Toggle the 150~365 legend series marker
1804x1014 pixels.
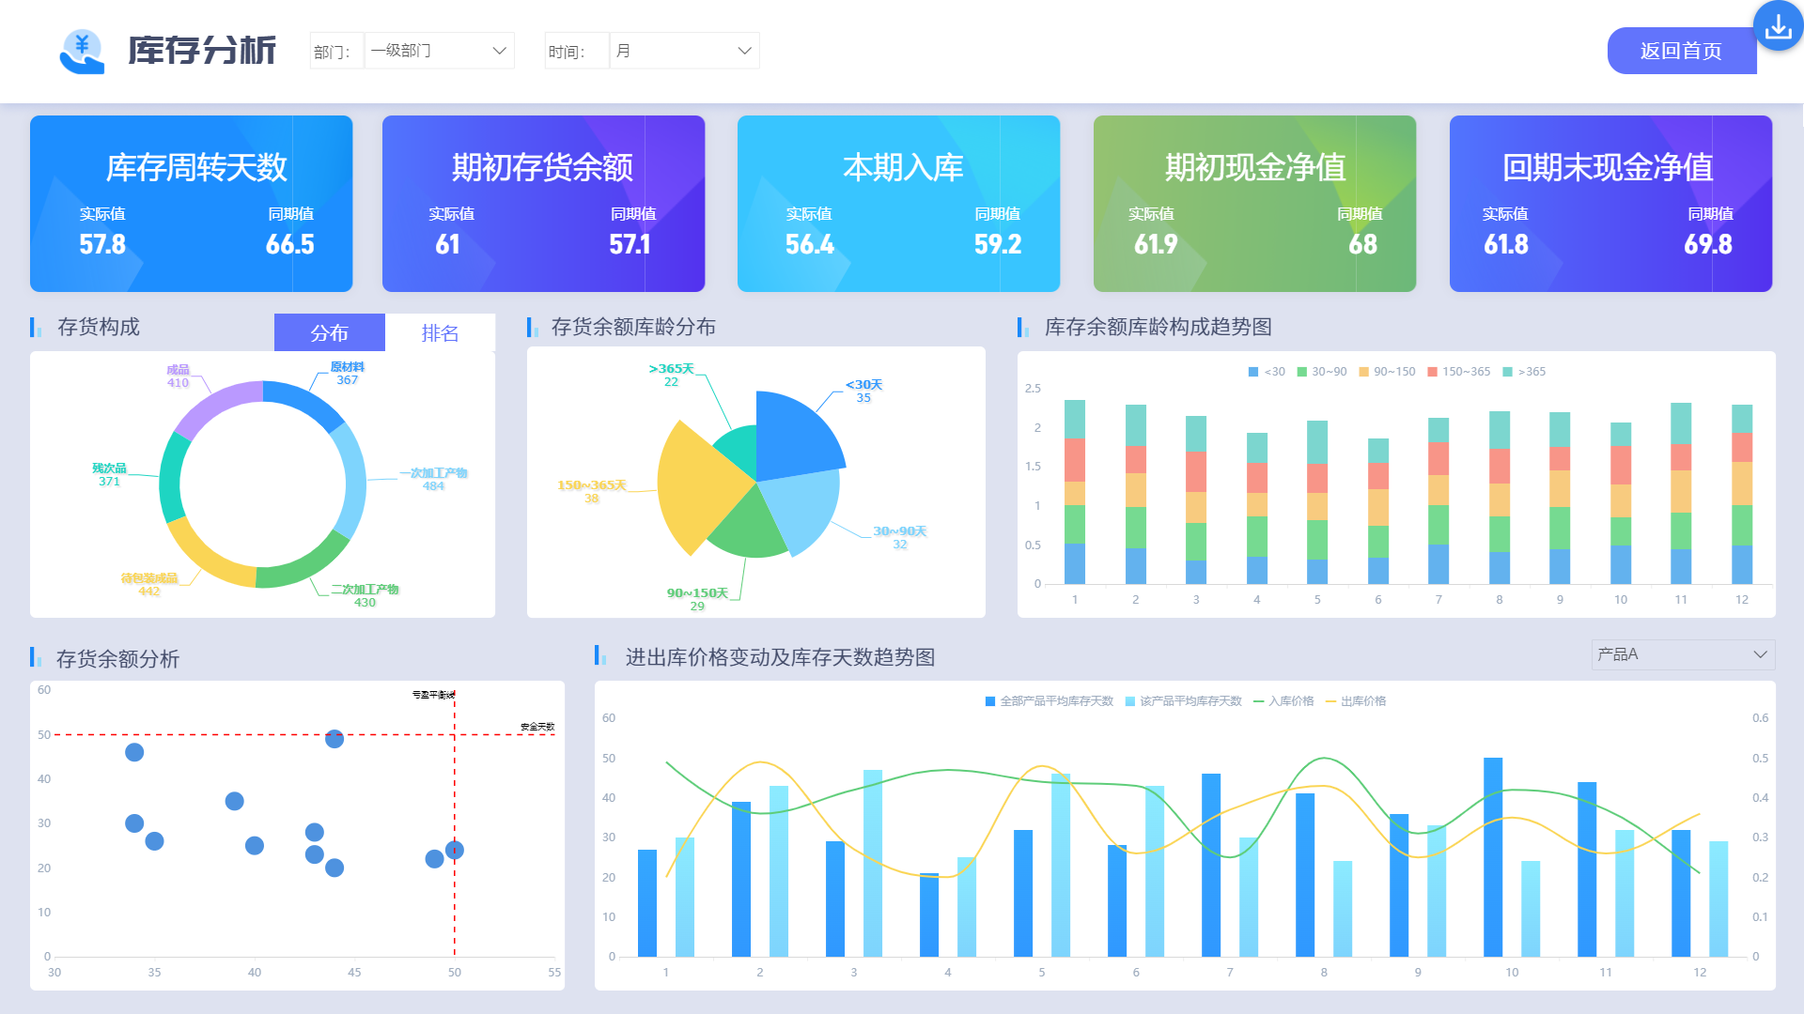click(x=1432, y=372)
